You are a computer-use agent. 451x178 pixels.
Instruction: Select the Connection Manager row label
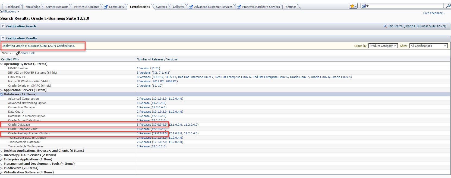coord(22,108)
